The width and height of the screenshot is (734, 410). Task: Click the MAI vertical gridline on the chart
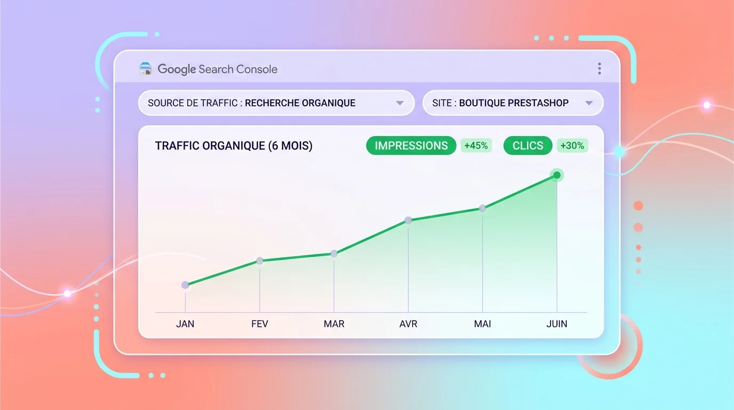click(x=483, y=262)
